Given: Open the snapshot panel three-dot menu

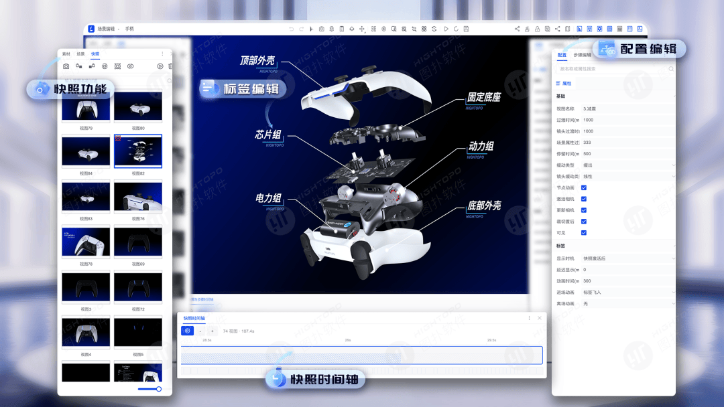Looking at the screenshot, I should (x=162, y=54).
